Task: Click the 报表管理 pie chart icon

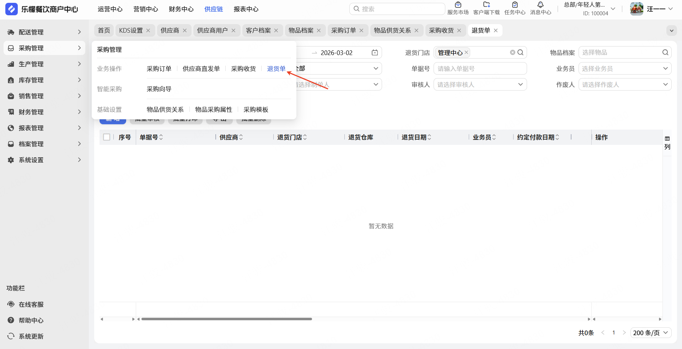Action: click(11, 128)
